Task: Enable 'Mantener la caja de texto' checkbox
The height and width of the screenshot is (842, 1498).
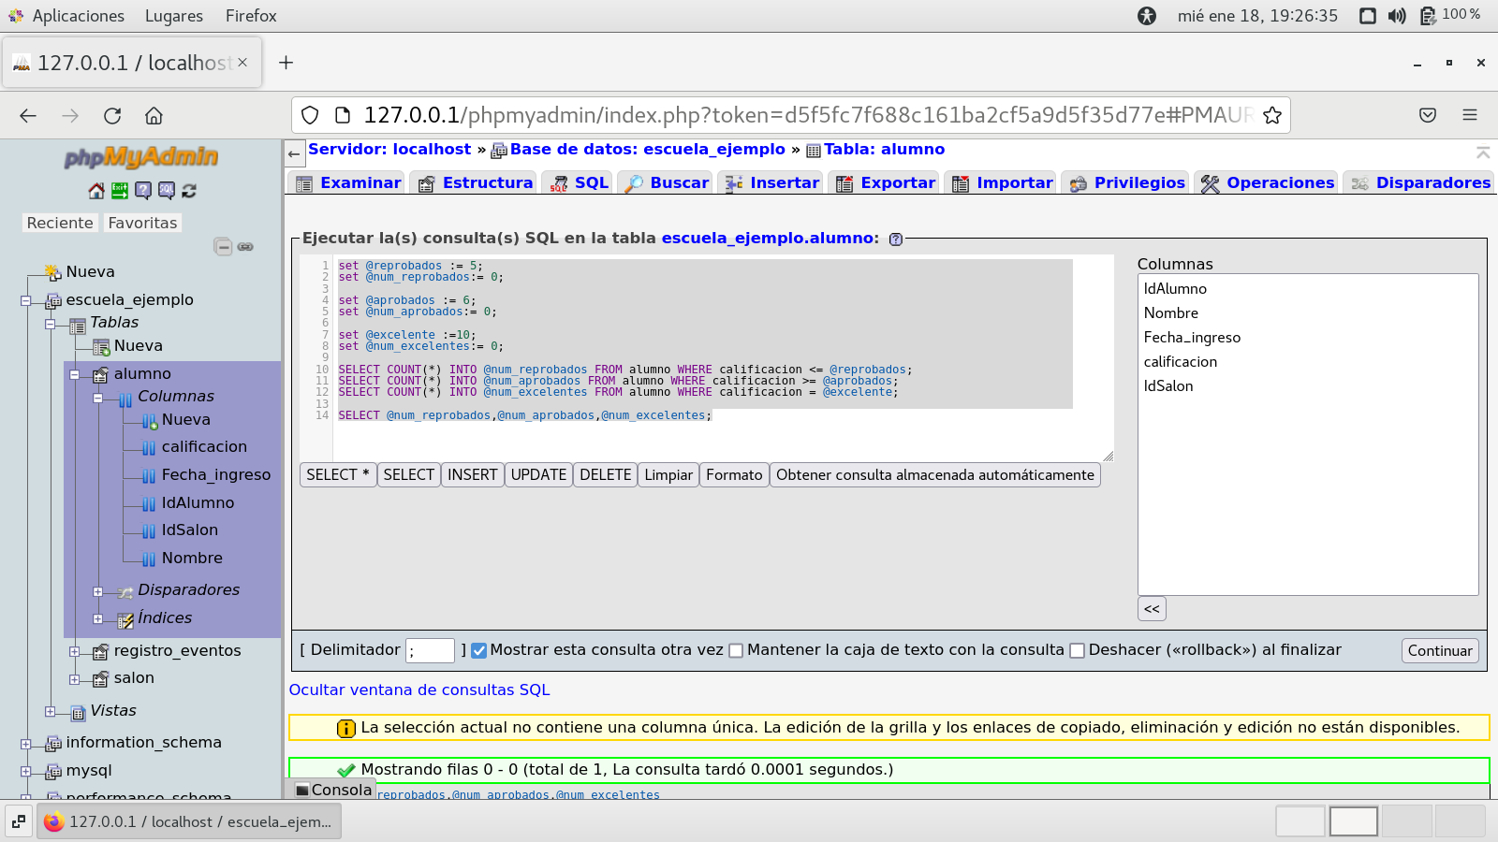Action: coord(736,651)
